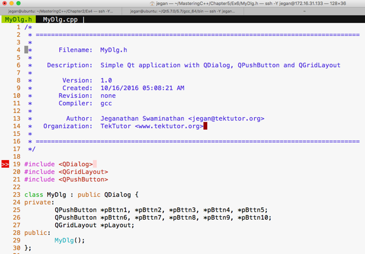Click the home icon in the window title

click(x=152, y=4)
